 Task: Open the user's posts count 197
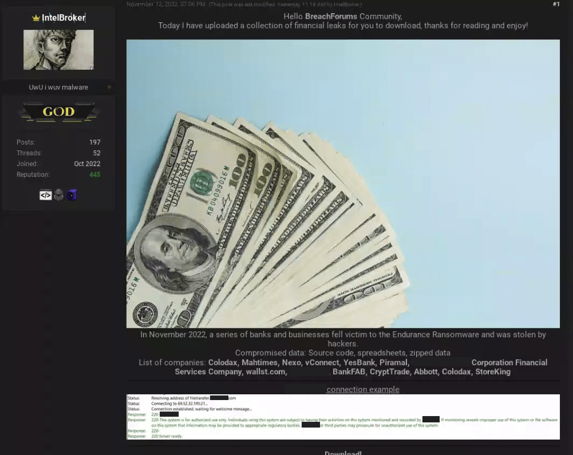click(x=94, y=143)
